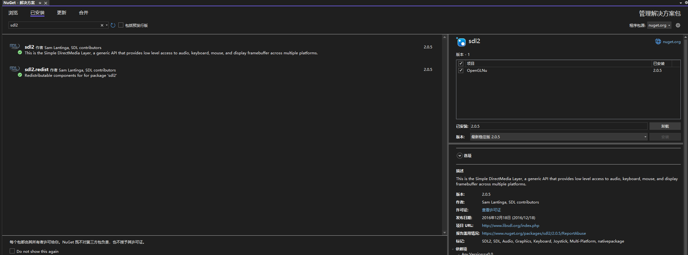This screenshot has width=688, height=255.
Task: Click in the sdl2 search input field
Action: tap(54, 25)
